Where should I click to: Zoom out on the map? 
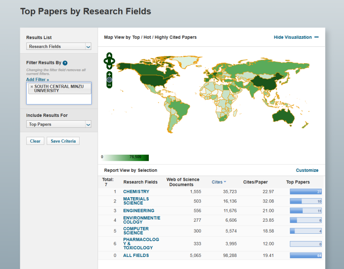click(109, 85)
